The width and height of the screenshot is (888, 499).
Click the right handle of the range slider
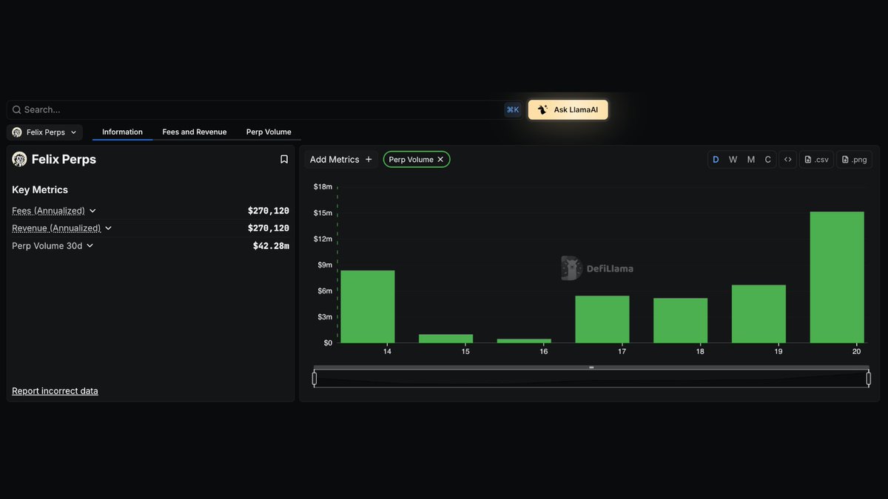coord(869,379)
